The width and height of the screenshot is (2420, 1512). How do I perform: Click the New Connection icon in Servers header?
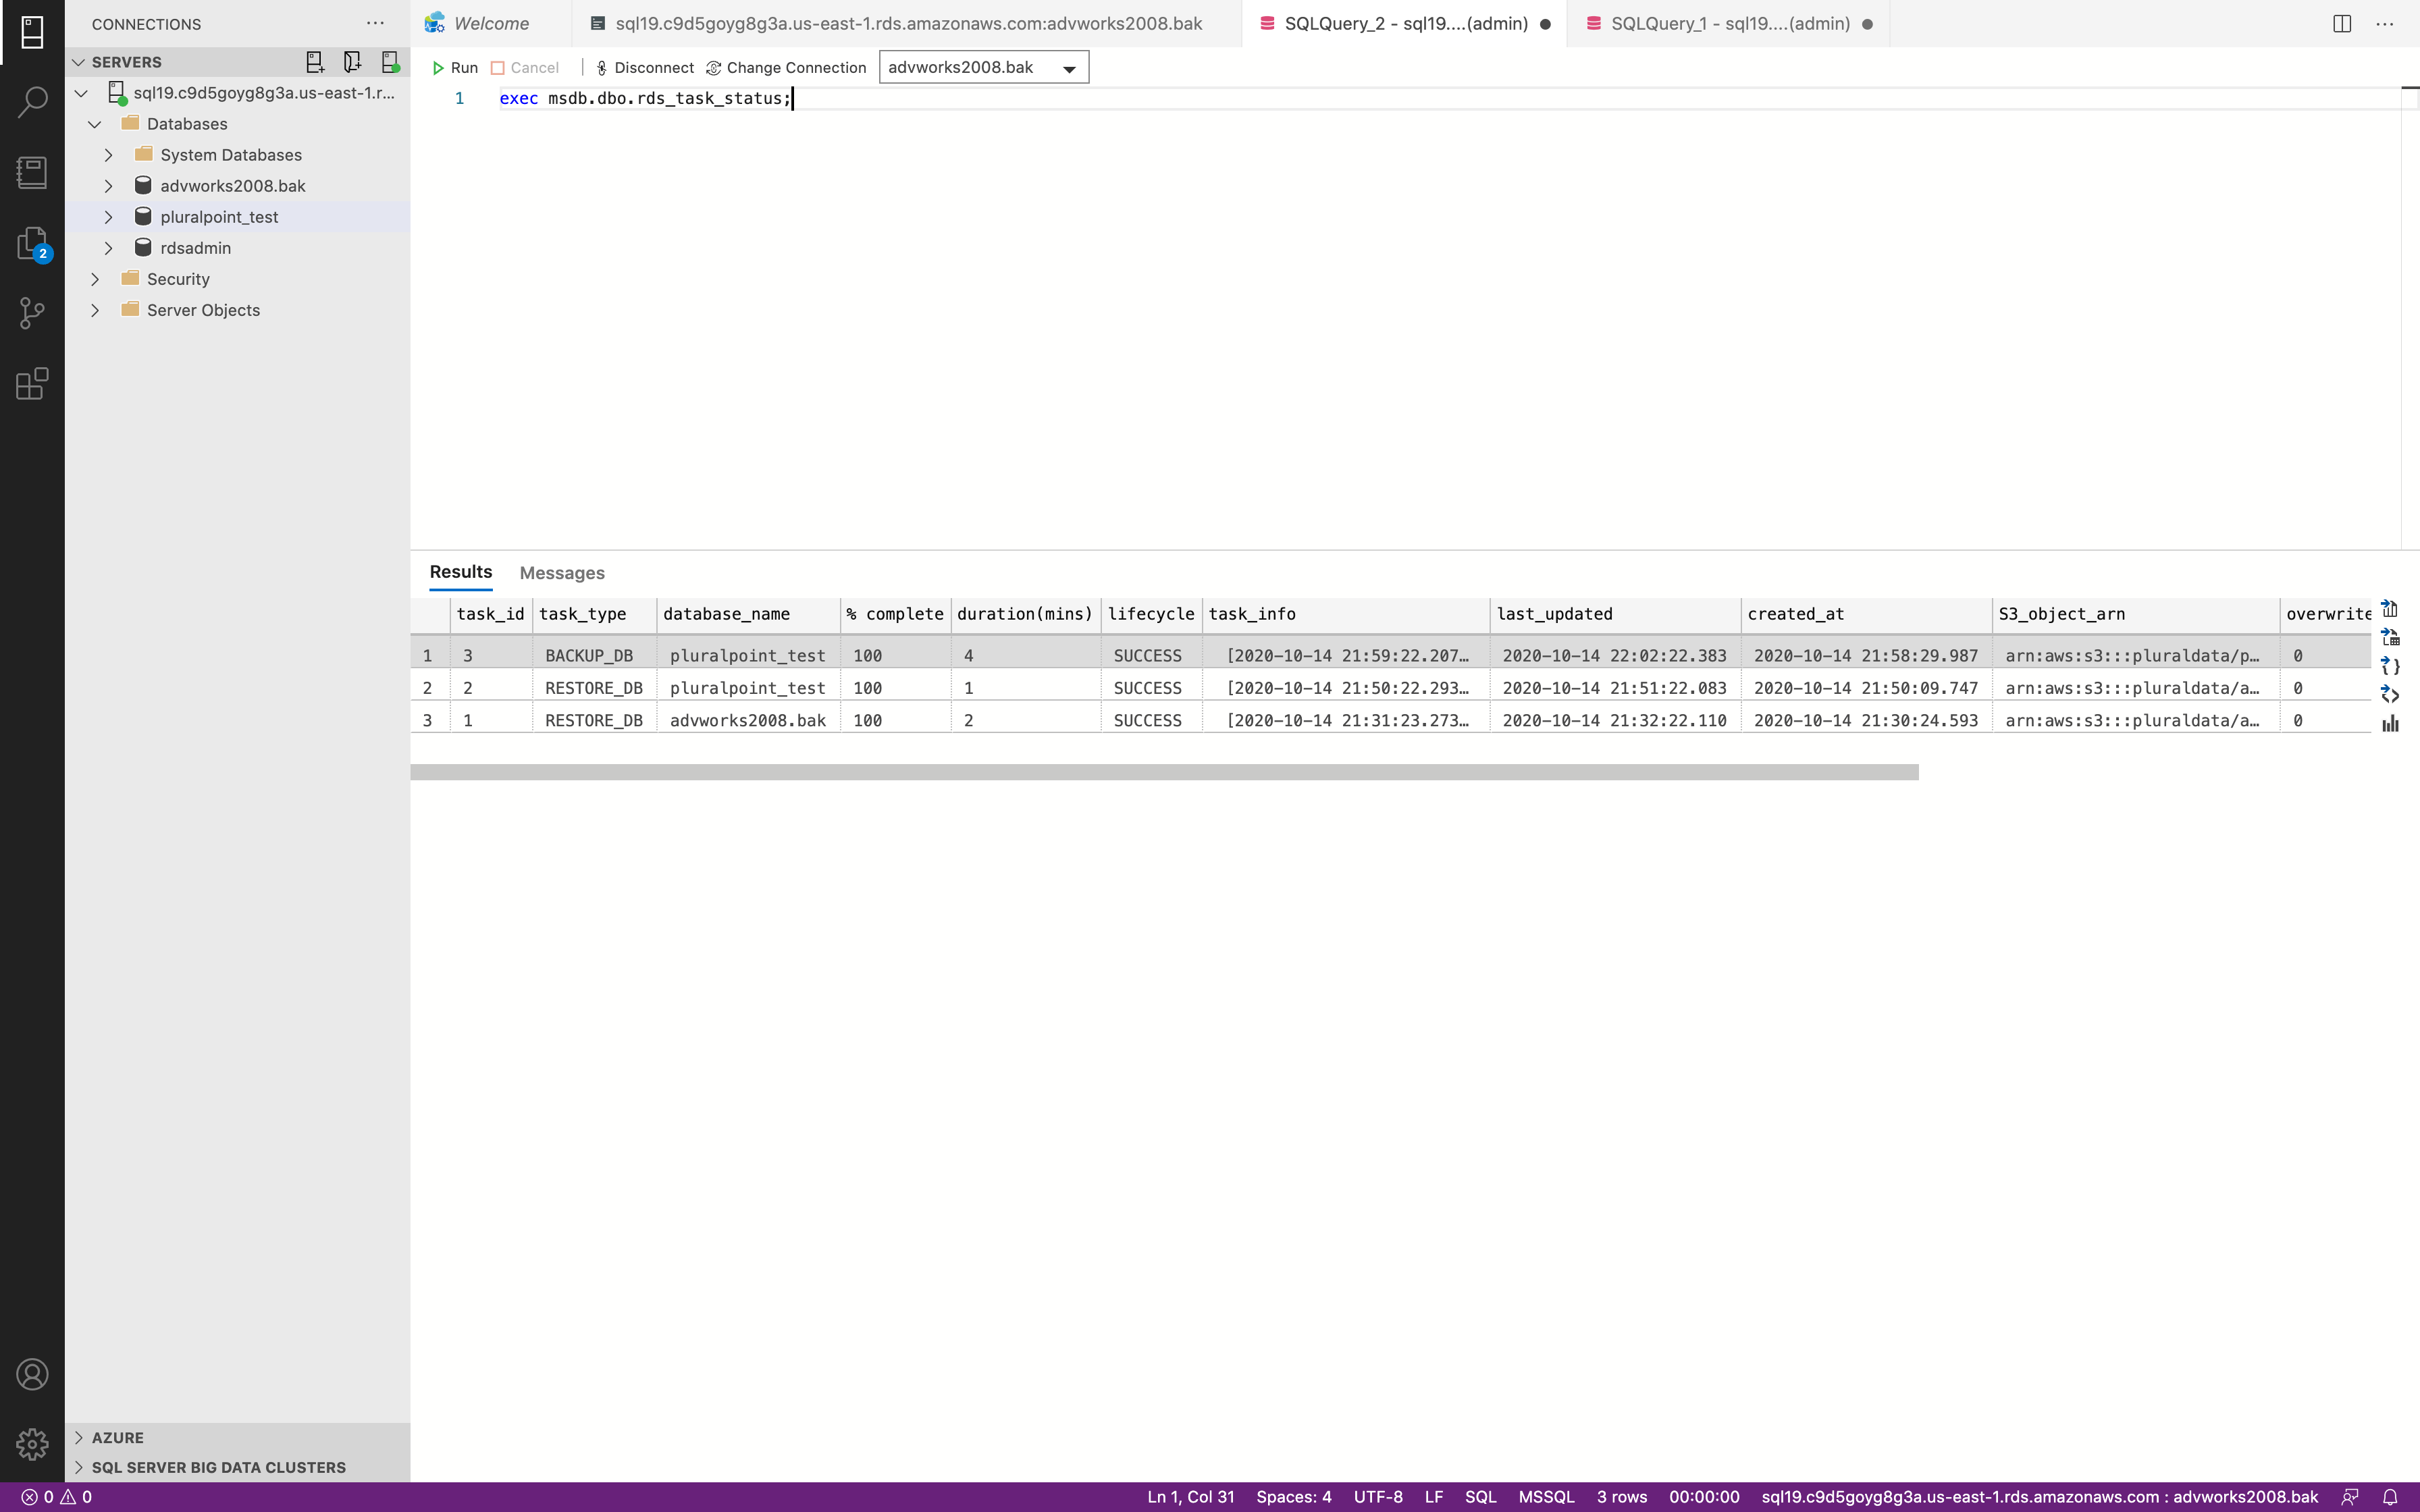pyautogui.click(x=314, y=62)
